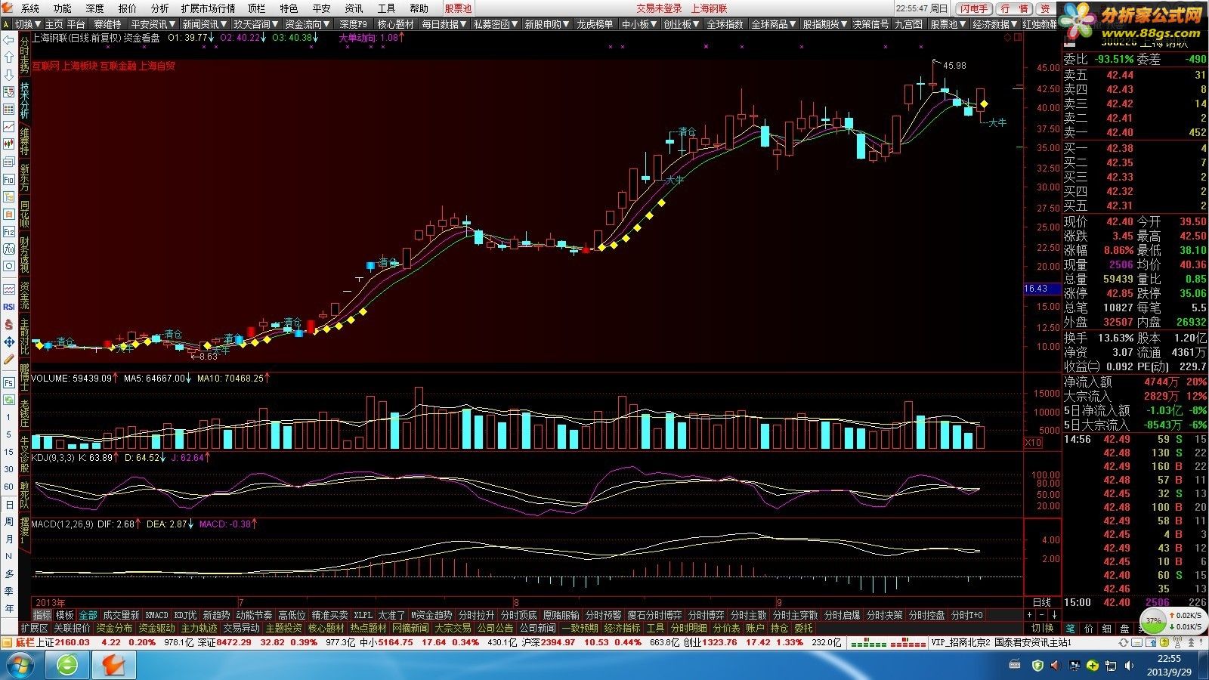The image size is (1209, 680).
Task: Expand the 中小板 dropdown
Action: 639,24
